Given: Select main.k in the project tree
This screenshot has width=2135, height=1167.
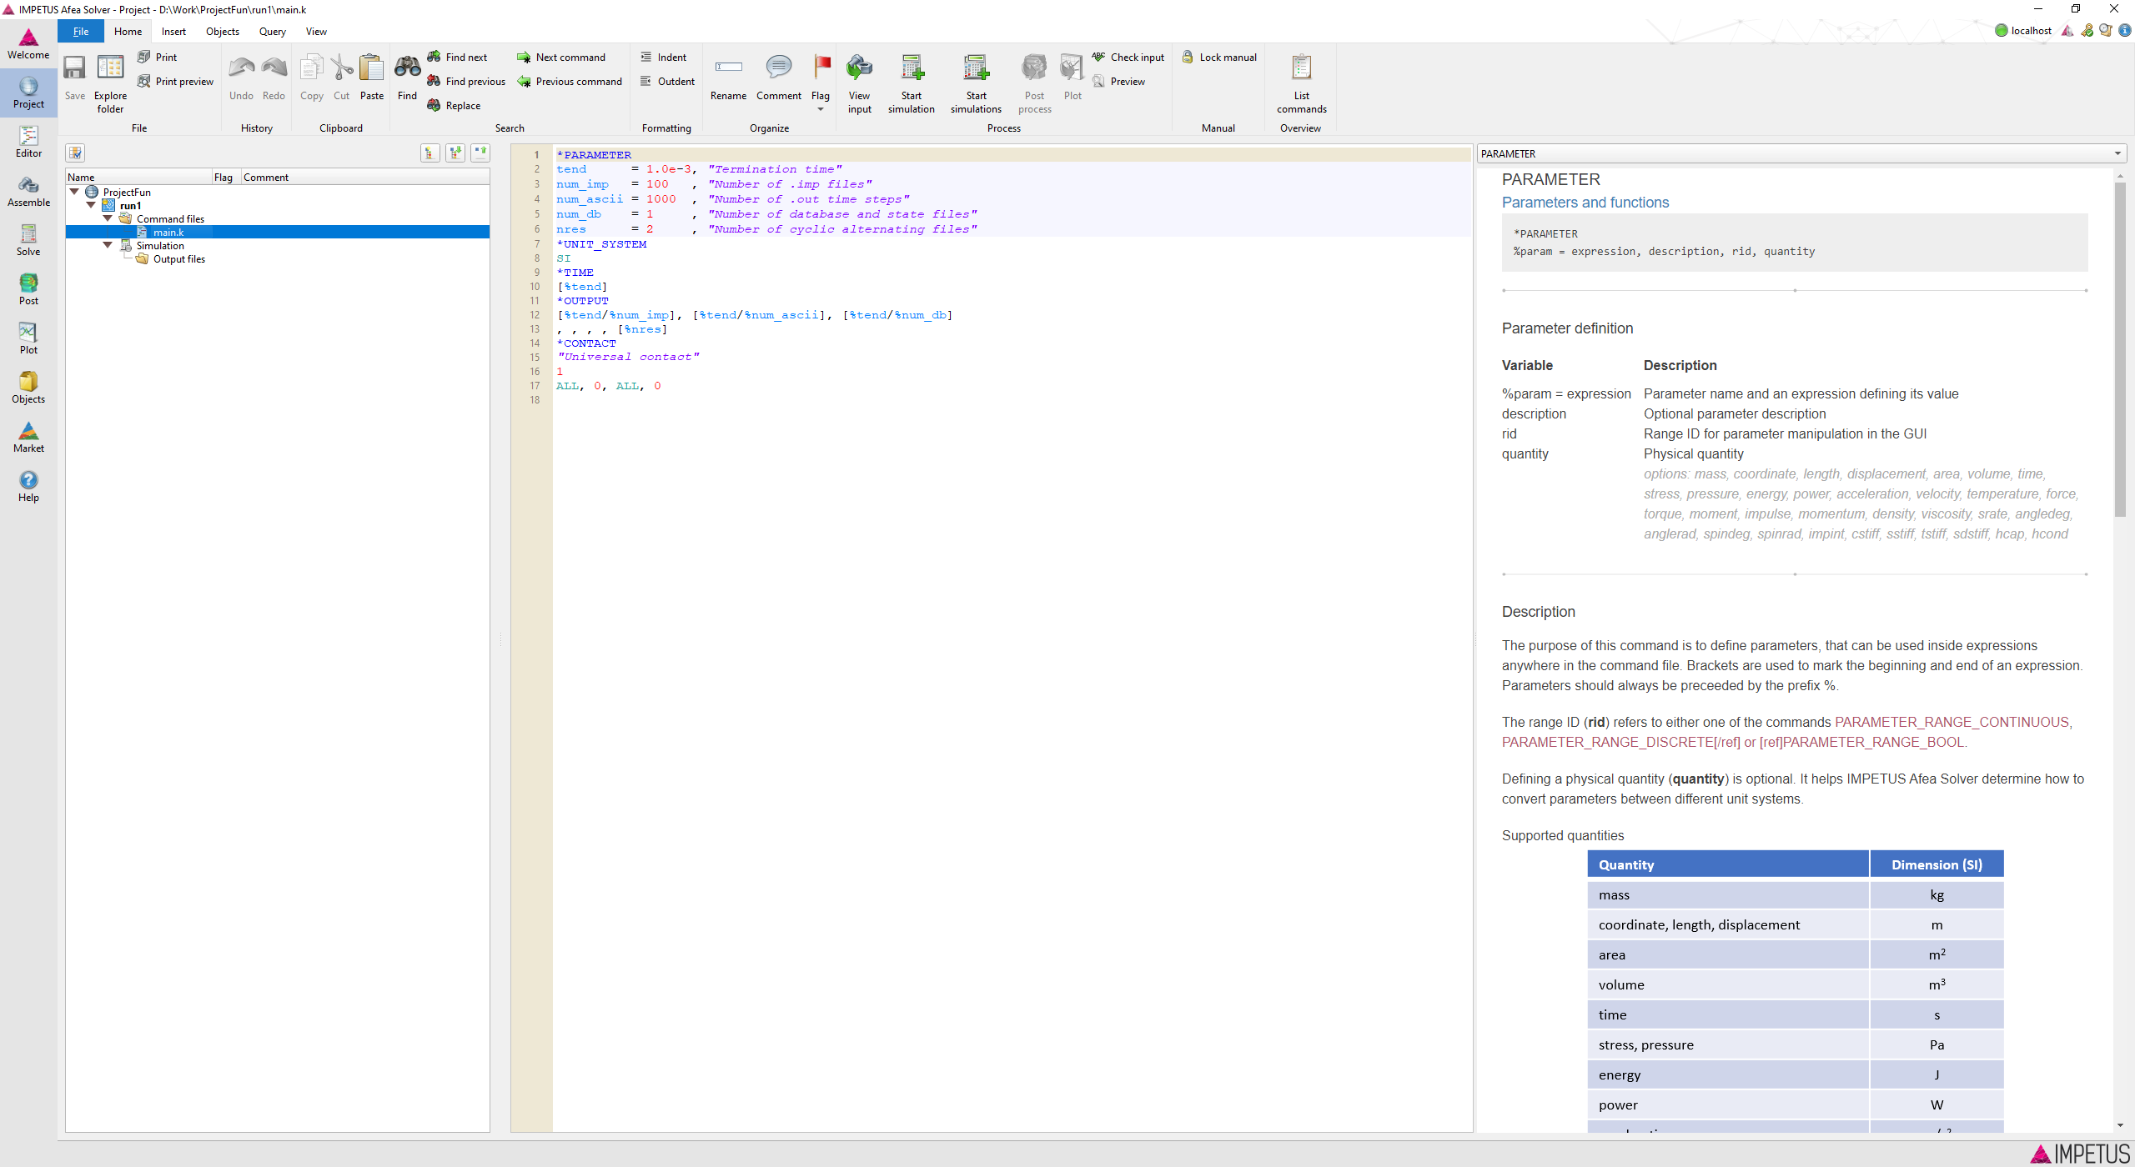Looking at the screenshot, I should click(x=168, y=233).
